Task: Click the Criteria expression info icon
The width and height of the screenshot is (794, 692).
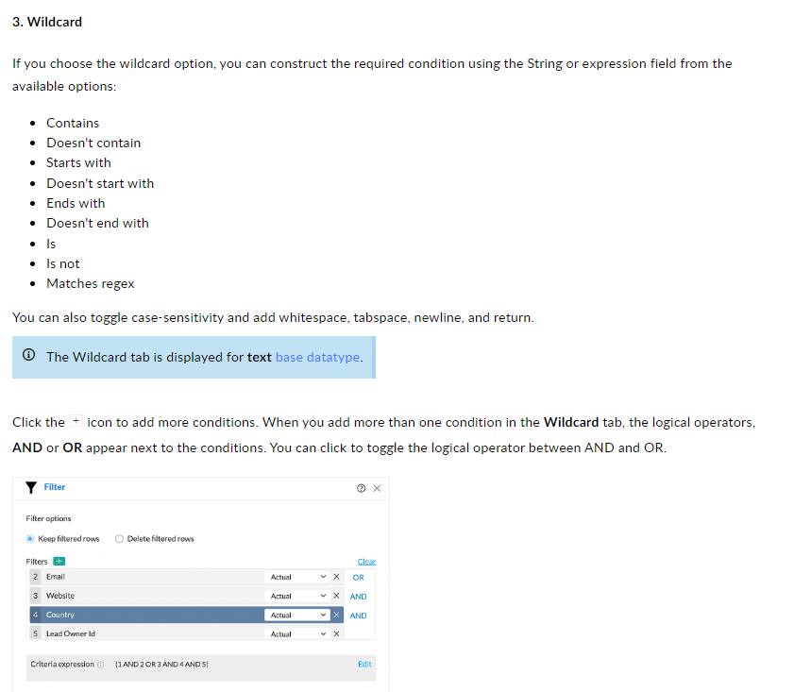Action: 101,665
